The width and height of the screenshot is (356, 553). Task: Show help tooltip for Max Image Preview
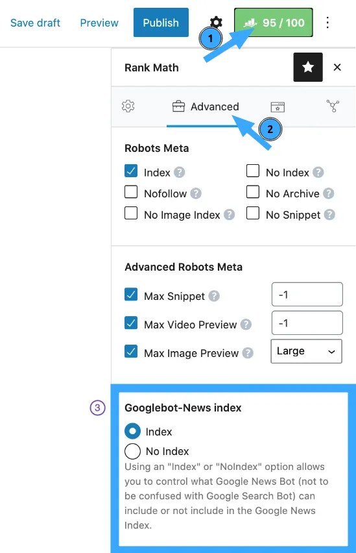click(248, 353)
